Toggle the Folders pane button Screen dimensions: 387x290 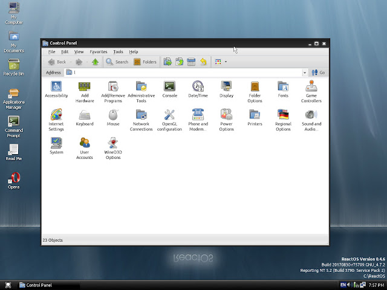(x=145, y=62)
